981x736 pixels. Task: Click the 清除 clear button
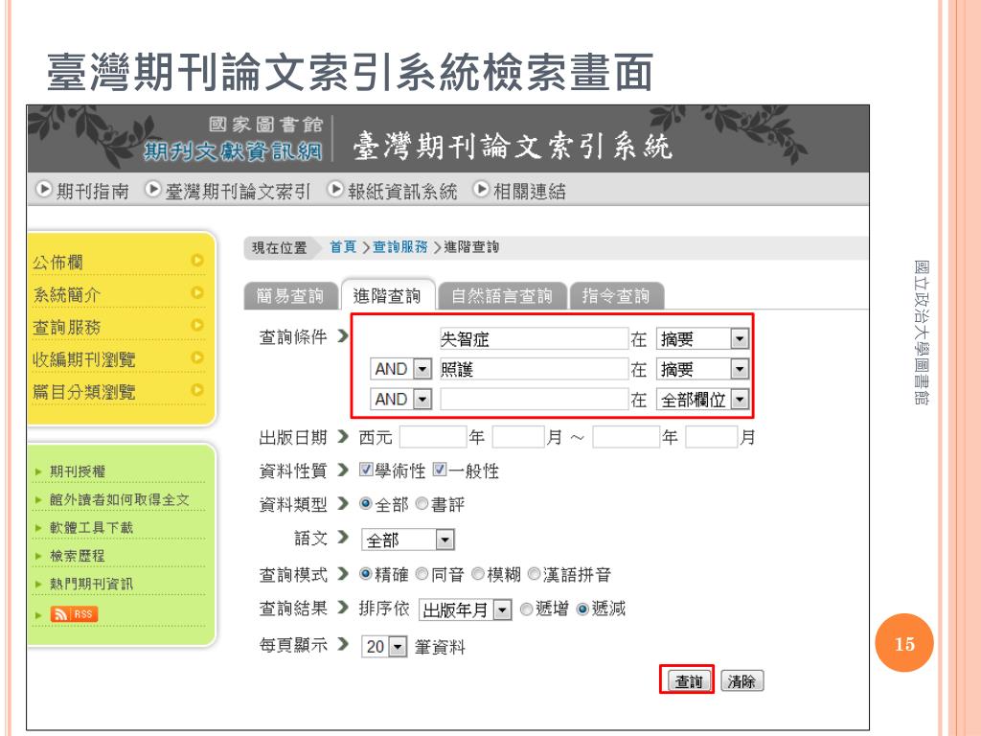(x=742, y=681)
